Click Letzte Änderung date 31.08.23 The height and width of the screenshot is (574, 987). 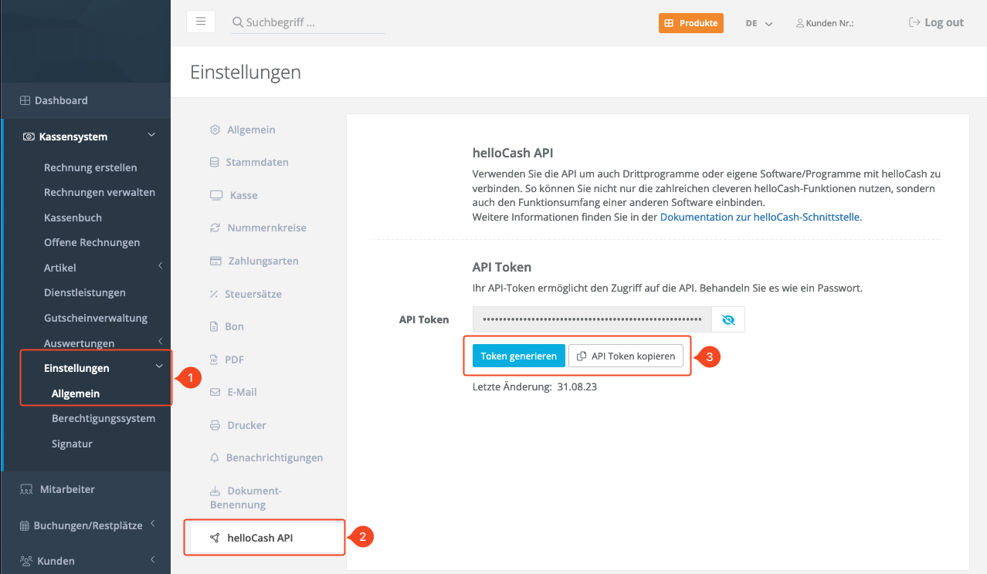point(577,387)
